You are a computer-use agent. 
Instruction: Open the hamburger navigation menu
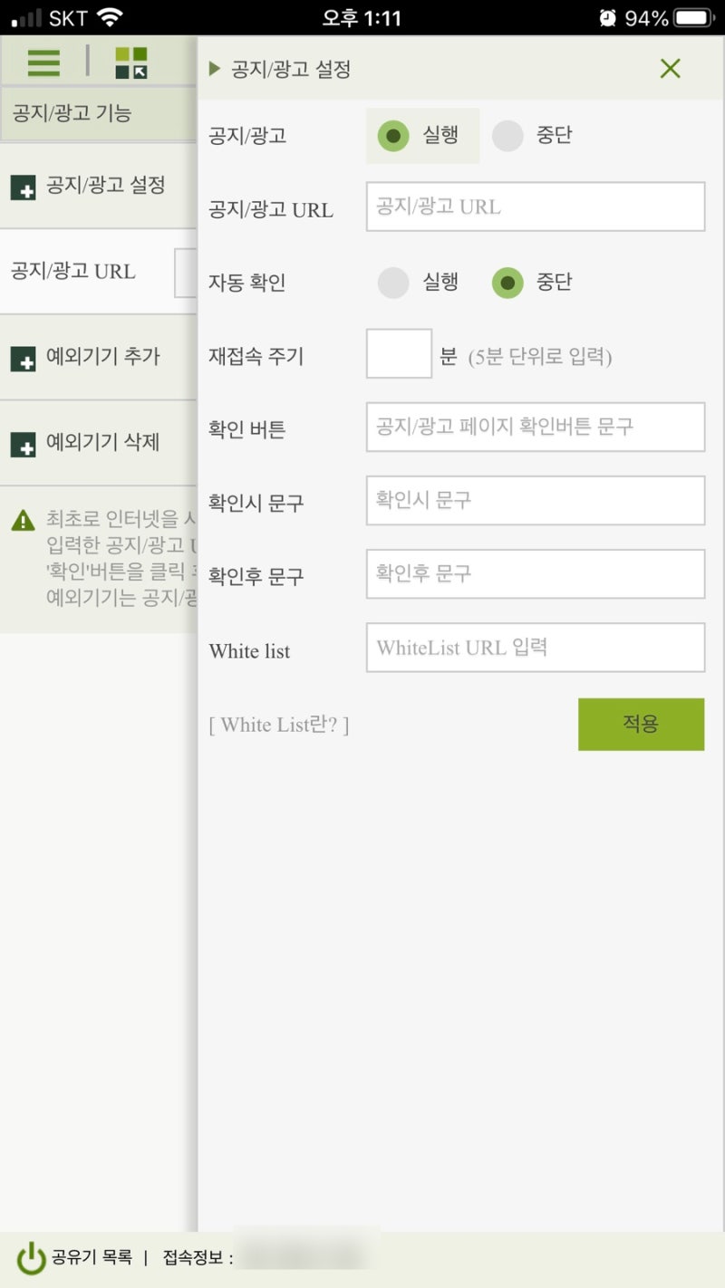(x=43, y=63)
